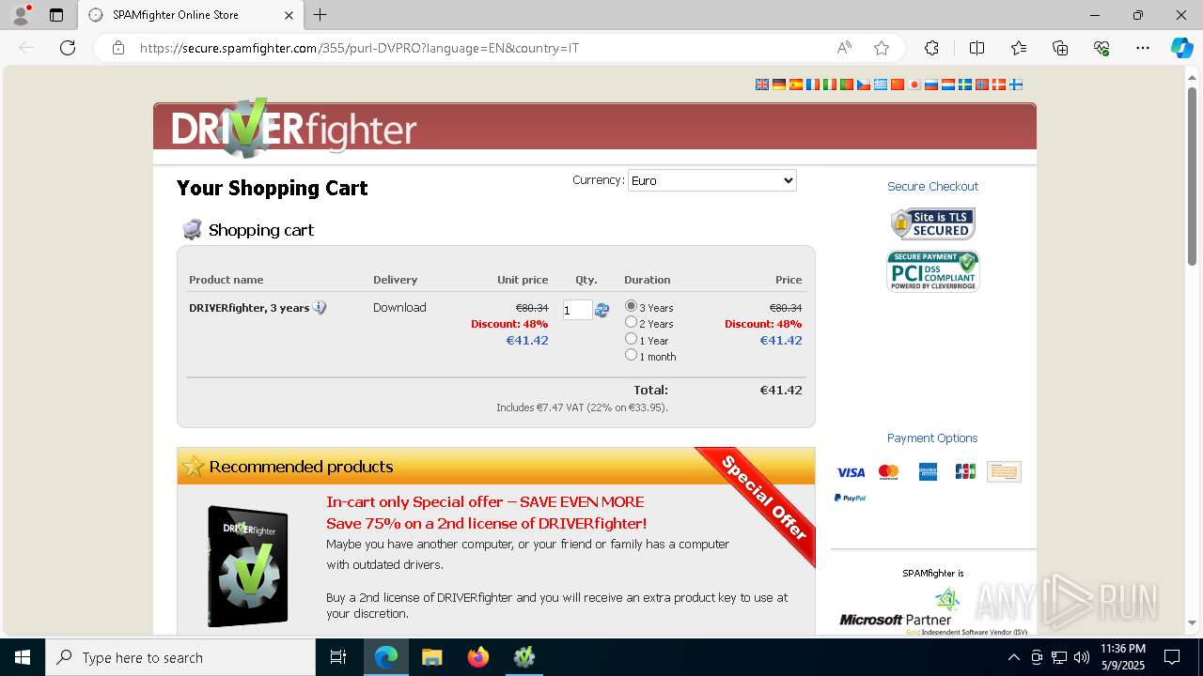Click the 'Download' delivery cell
The image size is (1203, 676).
coord(399,307)
